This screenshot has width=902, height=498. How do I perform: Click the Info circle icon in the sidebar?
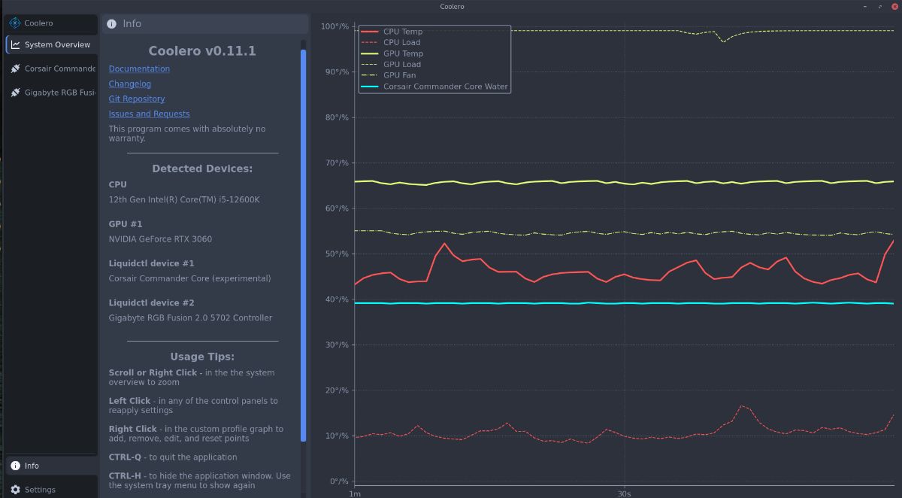(16, 466)
